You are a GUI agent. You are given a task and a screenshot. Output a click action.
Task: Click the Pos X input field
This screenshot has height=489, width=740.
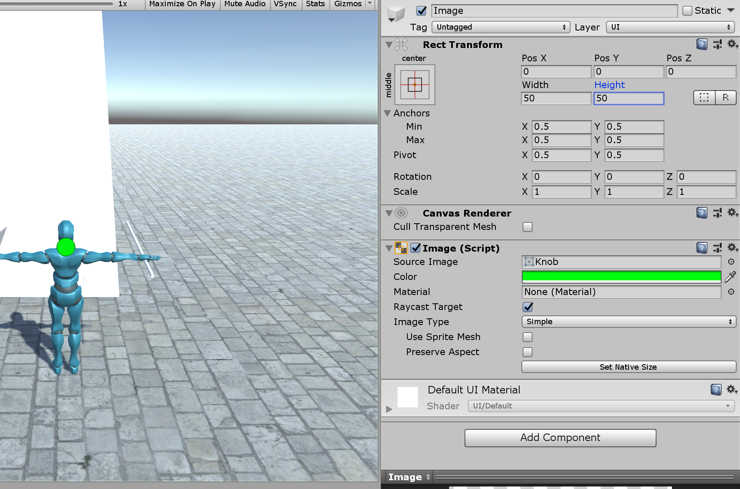[556, 71]
